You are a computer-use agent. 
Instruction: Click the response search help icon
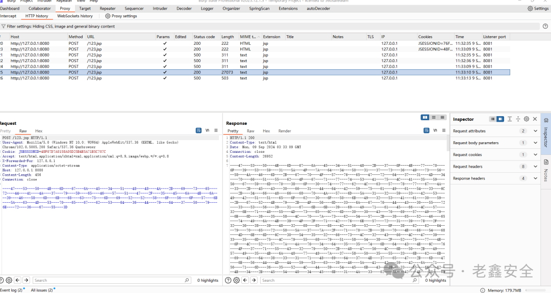228,280
